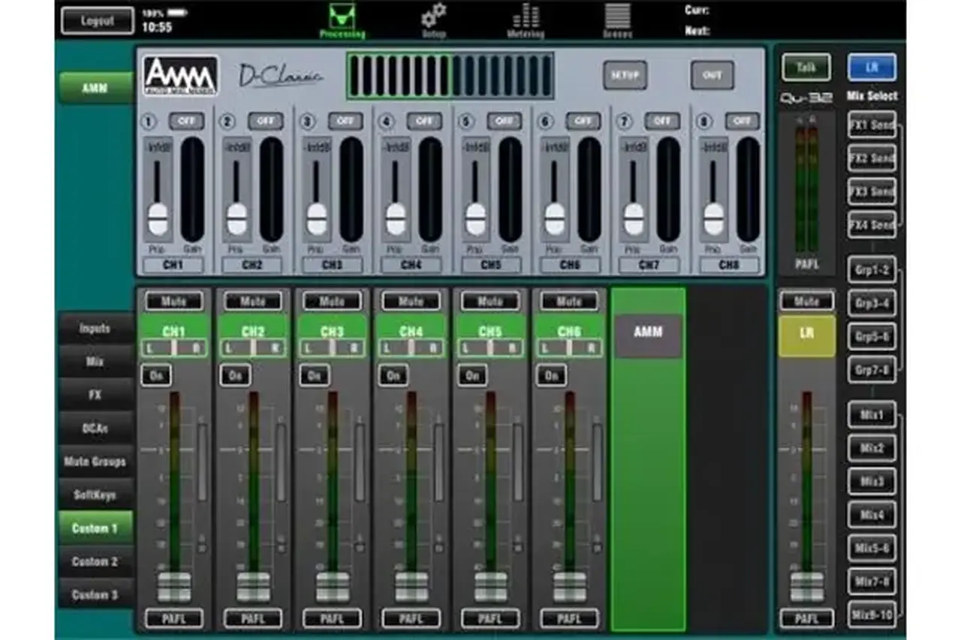This screenshot has width=961, height=640.
Task: Open the Scenes list icon
Action: pyautogui.click(x=617, y=17)
